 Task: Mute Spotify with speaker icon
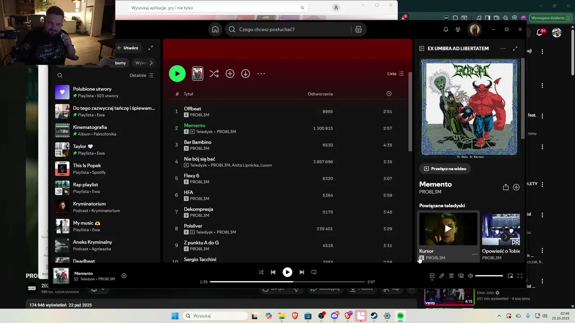pyautogui.click(x=470, y=276)
